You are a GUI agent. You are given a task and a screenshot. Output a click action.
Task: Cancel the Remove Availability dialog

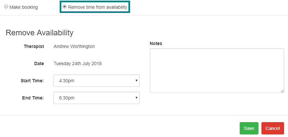tap(272, 128)
